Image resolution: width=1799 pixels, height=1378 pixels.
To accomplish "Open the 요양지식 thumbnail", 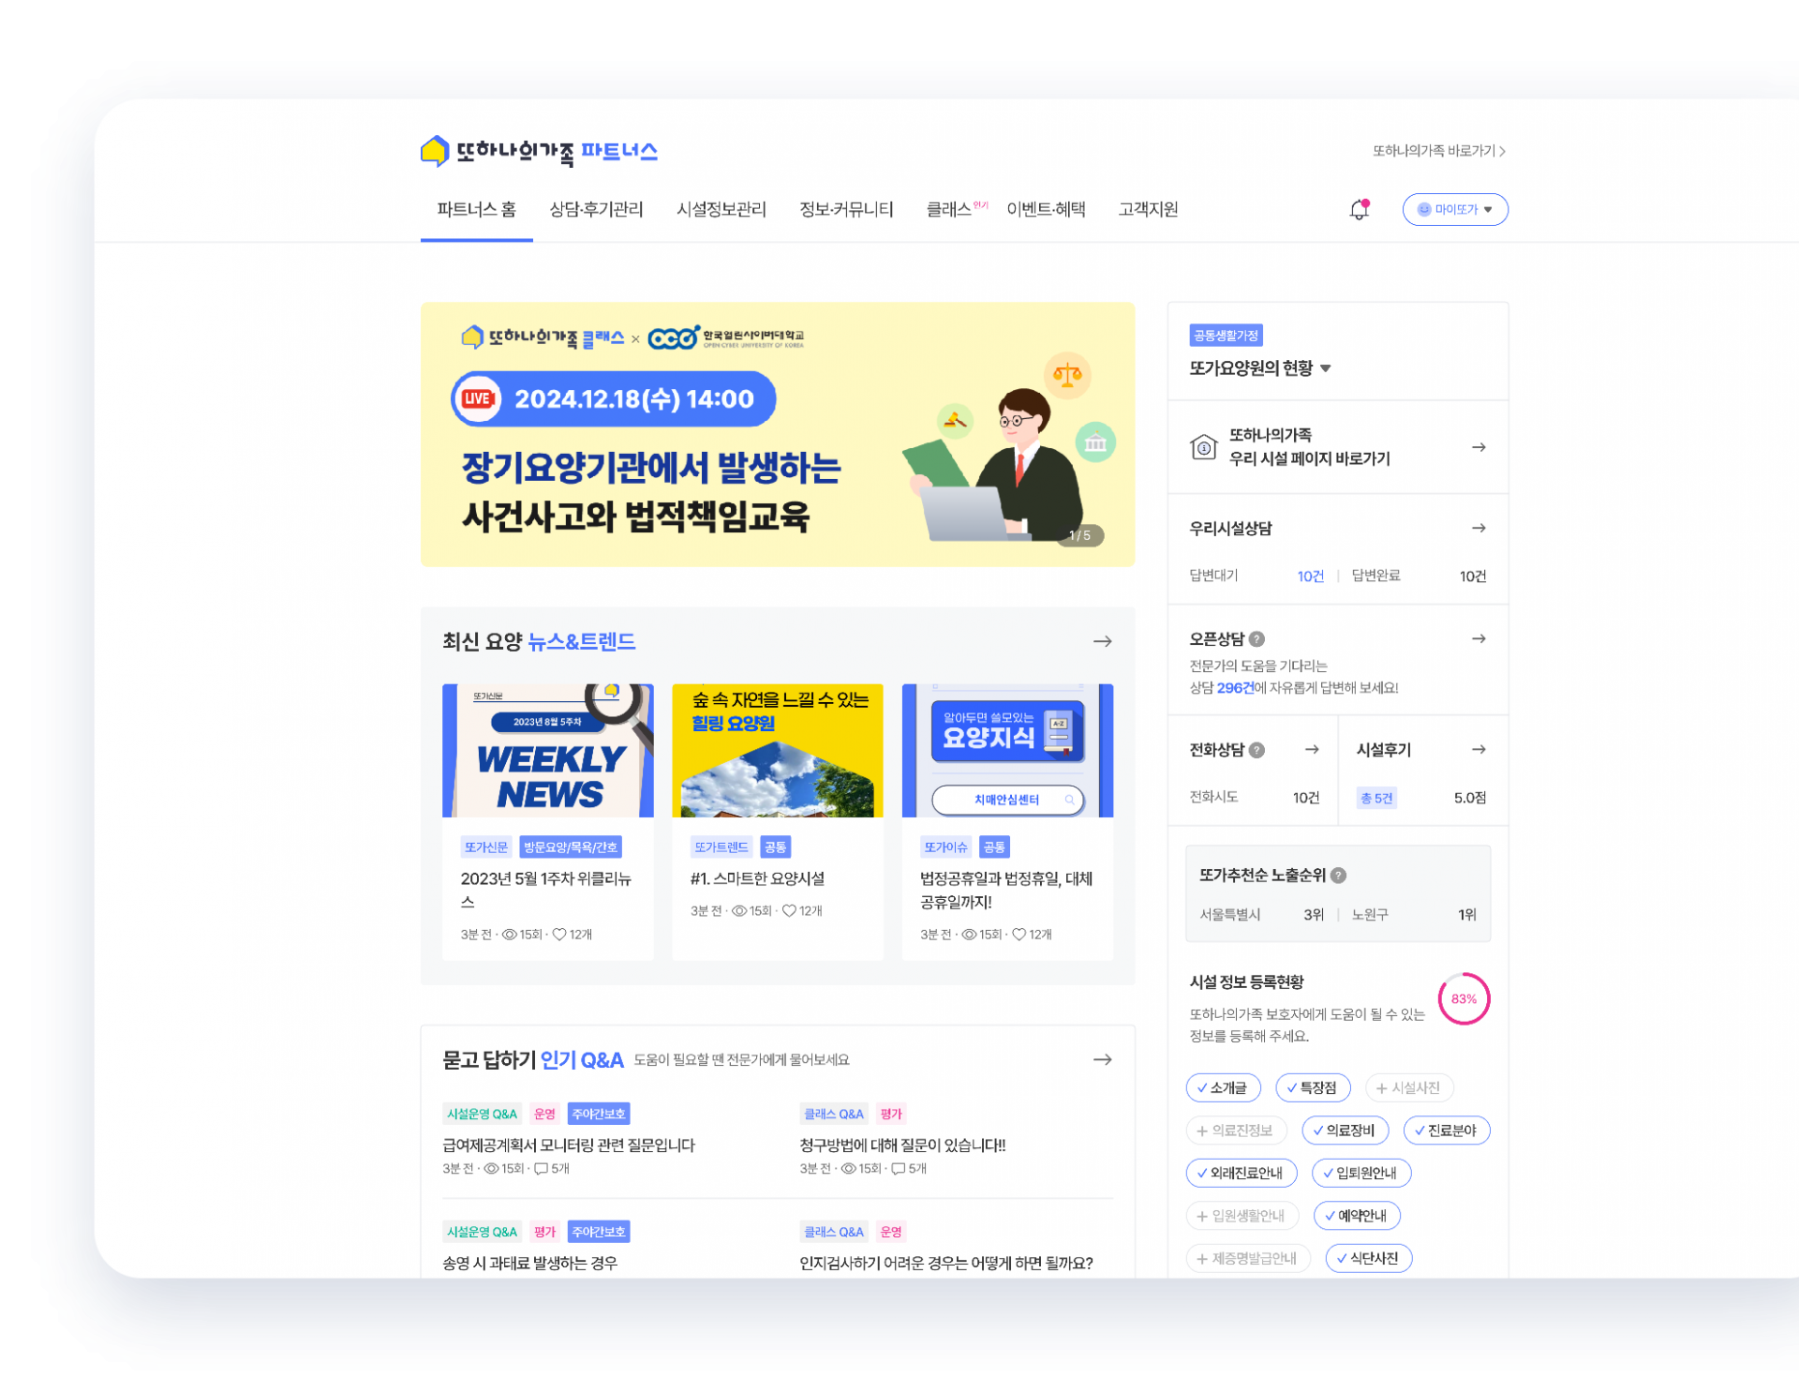I will (x=1007, y=750).
